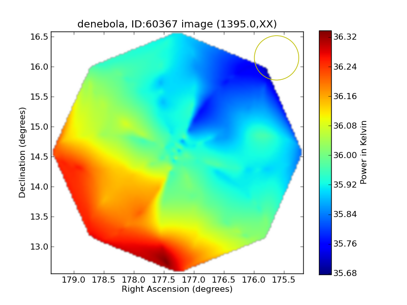Click right ascension tick label 177.5
Viewport: 407px width, 305px height.
(x=164, y=280)
